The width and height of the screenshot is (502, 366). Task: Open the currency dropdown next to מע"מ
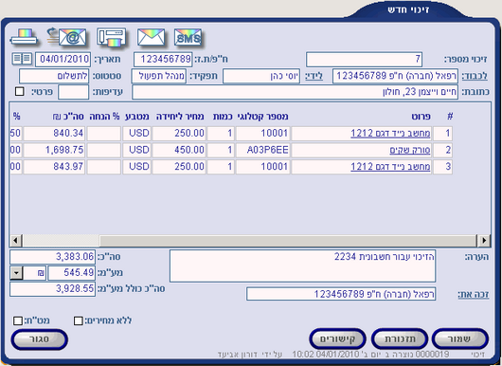(16, 273)
